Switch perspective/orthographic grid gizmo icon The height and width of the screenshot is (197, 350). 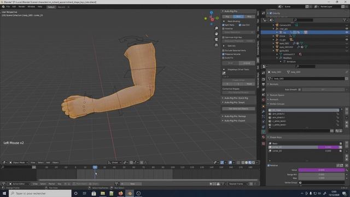216,45
